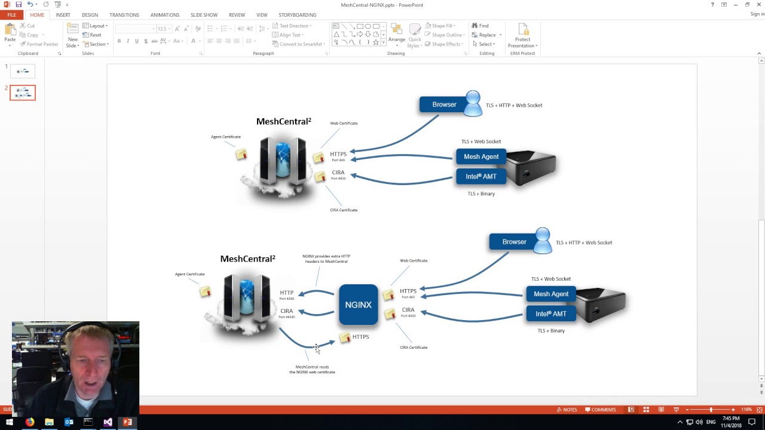Open the font color dropdown arrow
This screenshot has height=430, width=765.
(200, 41)
